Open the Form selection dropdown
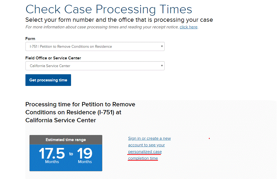This screenshot has width=277, height=179. coord(95,46)
